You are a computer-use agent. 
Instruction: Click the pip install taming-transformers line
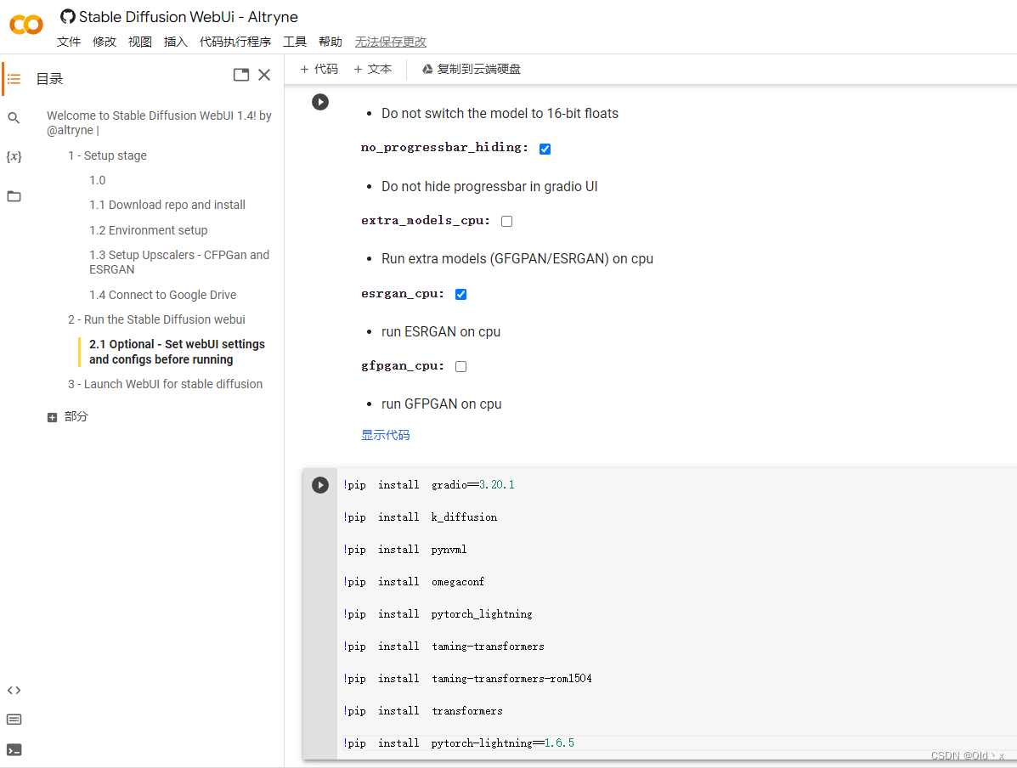click(x=444, y=647)
